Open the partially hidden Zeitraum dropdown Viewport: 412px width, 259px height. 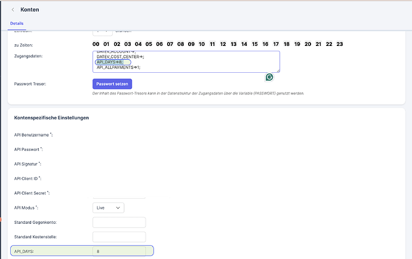103,33
